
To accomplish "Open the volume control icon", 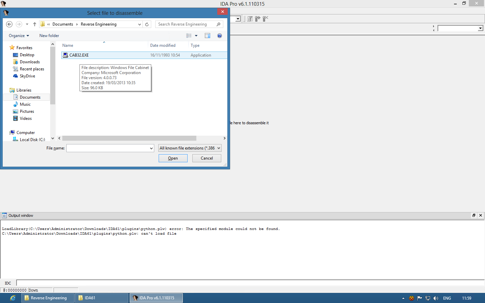I will coord(436,298).
